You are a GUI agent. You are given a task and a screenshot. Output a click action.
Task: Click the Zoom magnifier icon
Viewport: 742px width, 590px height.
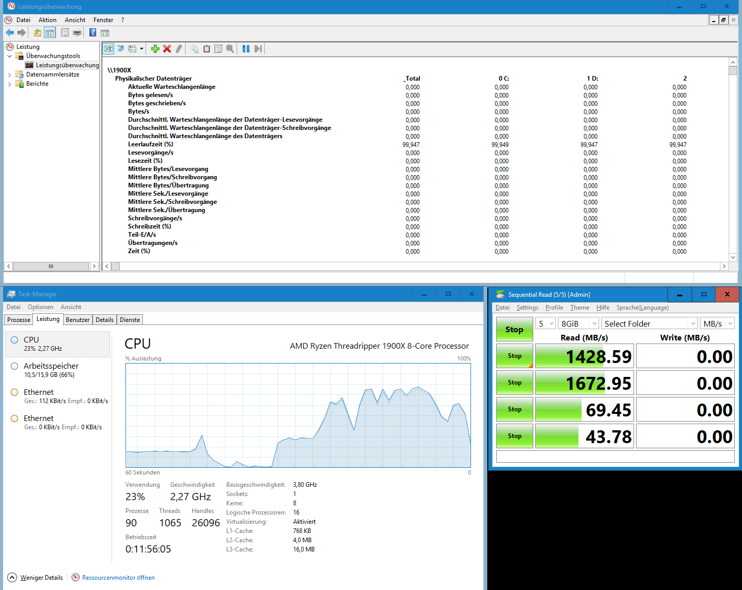point(230,49)
